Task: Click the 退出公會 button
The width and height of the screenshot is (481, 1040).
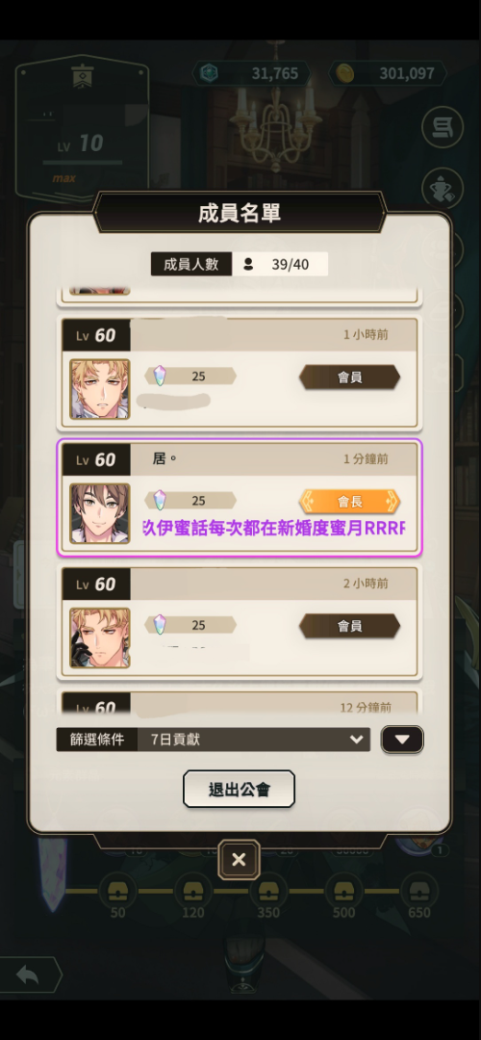Action: [239, 790]
